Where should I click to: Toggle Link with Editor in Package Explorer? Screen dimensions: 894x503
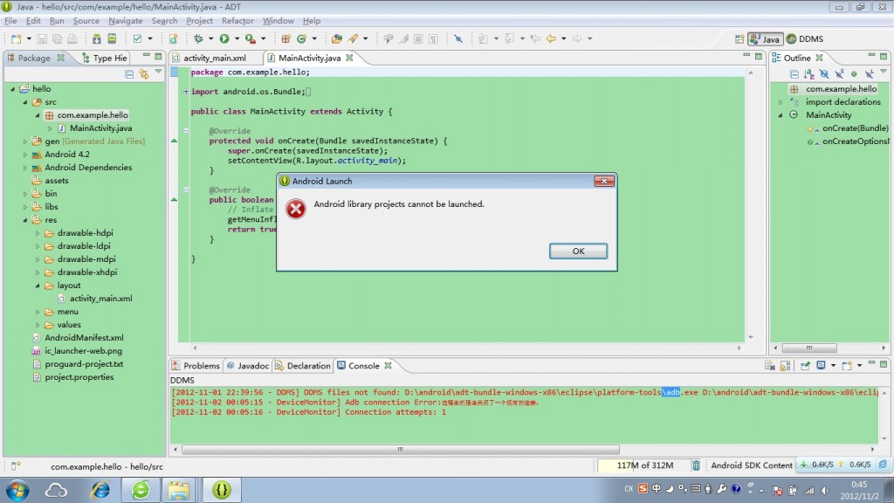(x=144, y=74)
